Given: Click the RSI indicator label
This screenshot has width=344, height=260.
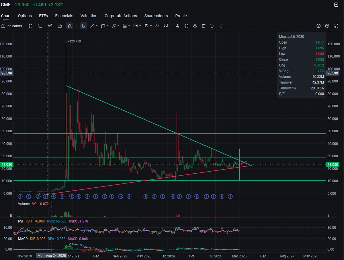Looking at the screenshot, I should point(20,221).
